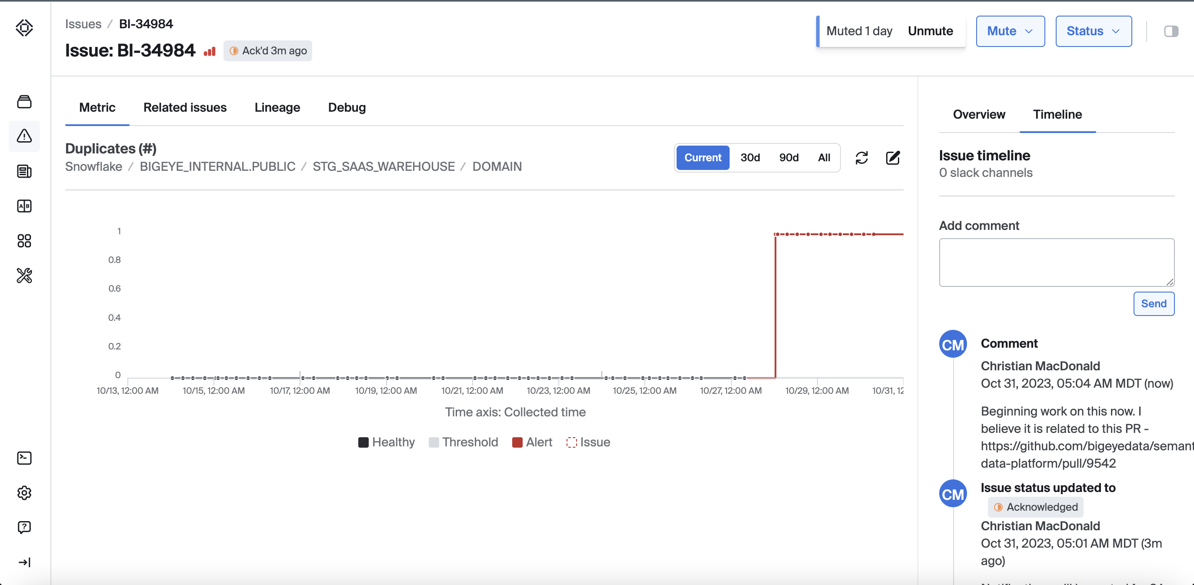Open the Timeline tab in right panel

tap(1057, 114)
